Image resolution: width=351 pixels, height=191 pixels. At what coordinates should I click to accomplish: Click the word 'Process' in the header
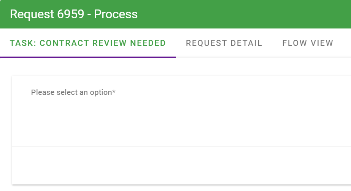pyautogui.click(x=116, y=14)
